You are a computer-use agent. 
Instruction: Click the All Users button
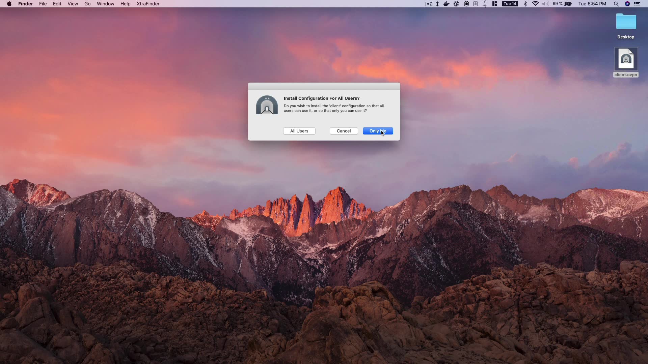tap(299, 131)
